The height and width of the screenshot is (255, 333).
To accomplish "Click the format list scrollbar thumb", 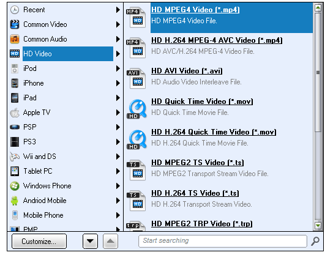I will pyautogui.click(x=318, y=72).
